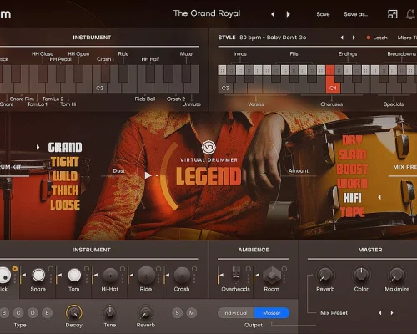Click the play triangle next to Dust

tap(148, 175)
